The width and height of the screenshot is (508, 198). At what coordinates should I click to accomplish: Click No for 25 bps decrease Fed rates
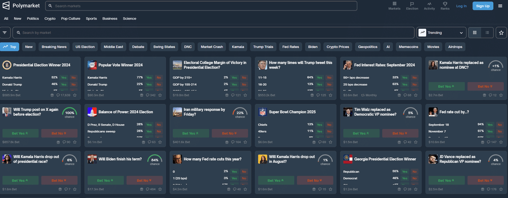click(414, 85)
